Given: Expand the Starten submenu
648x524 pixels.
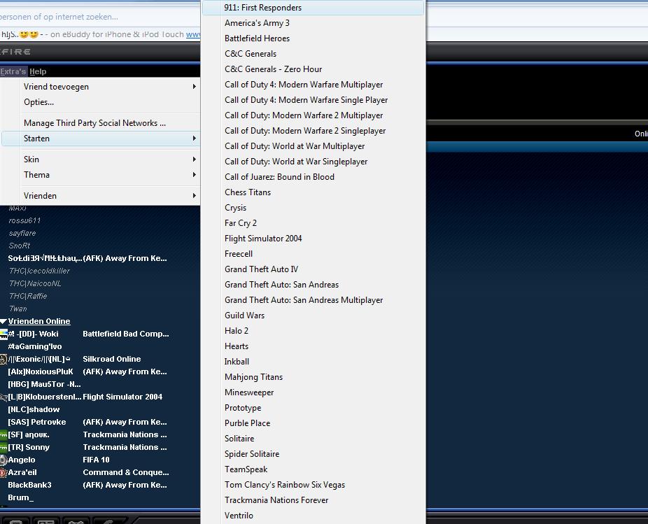Looking at the screenshot, I should 101,139.
